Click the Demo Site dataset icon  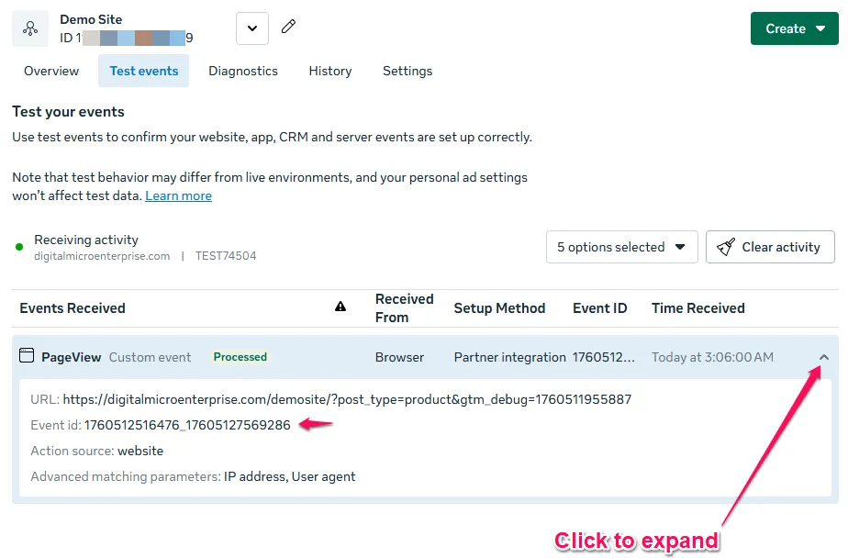click(x=30, y=28)
